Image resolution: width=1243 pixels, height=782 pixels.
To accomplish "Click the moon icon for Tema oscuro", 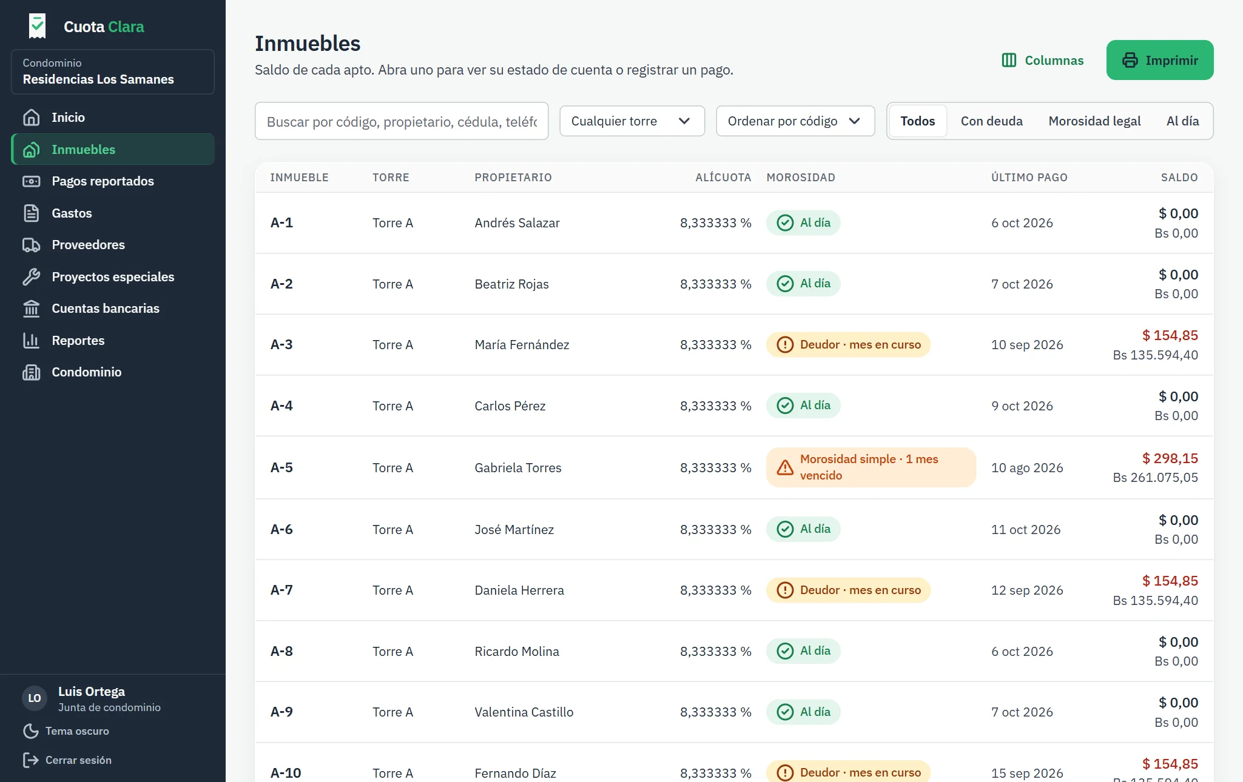I will tap(30, 731).
